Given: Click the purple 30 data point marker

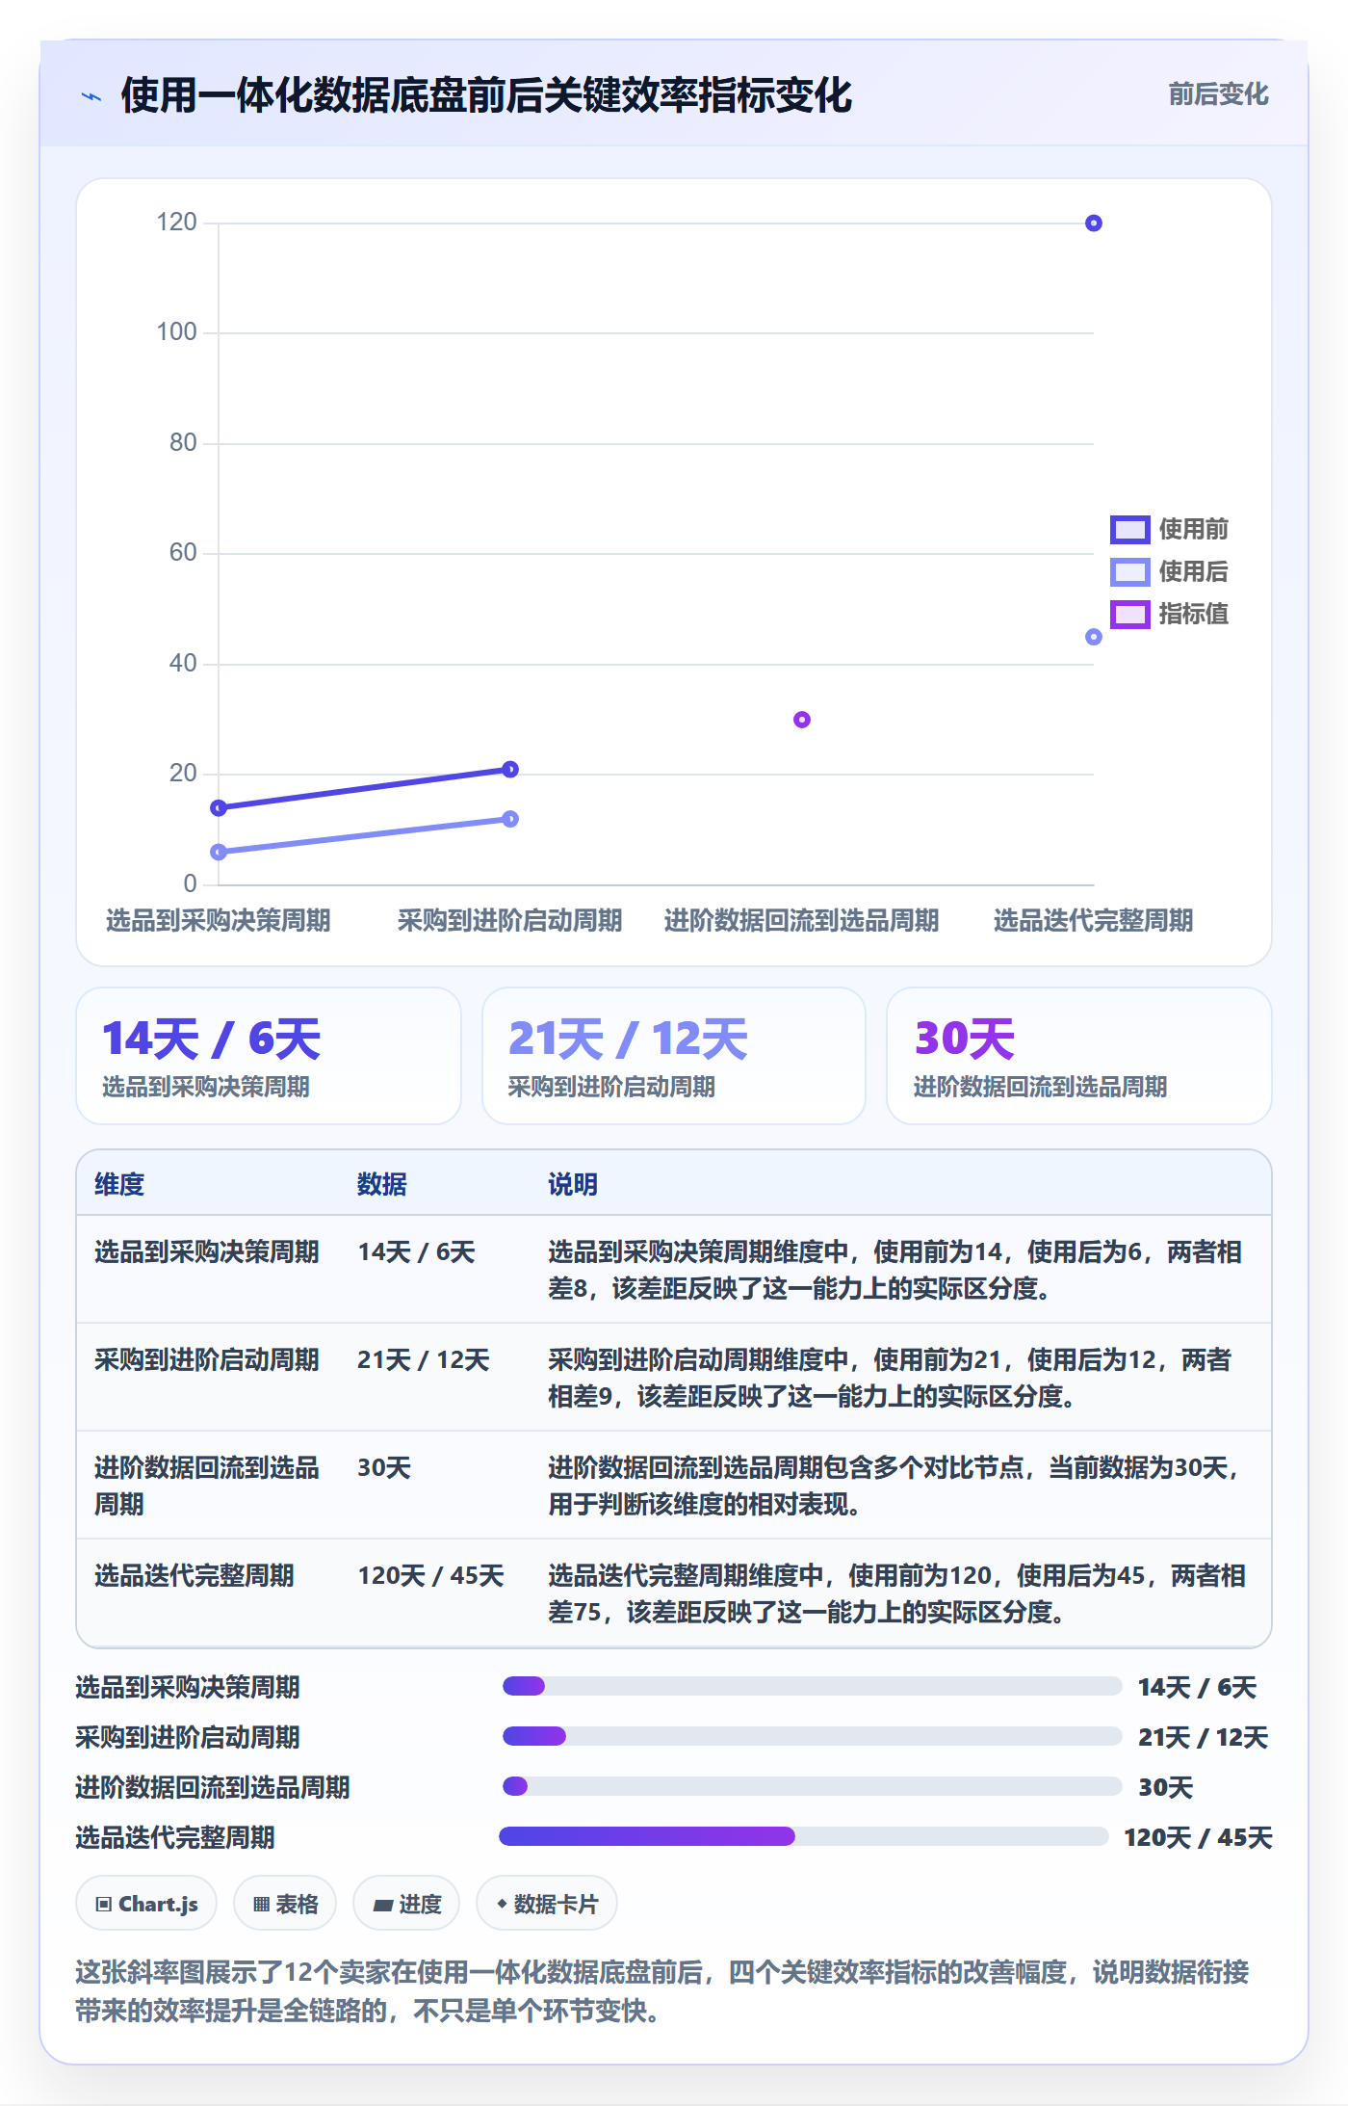Looking at the screenshot, I should (801, 720).
